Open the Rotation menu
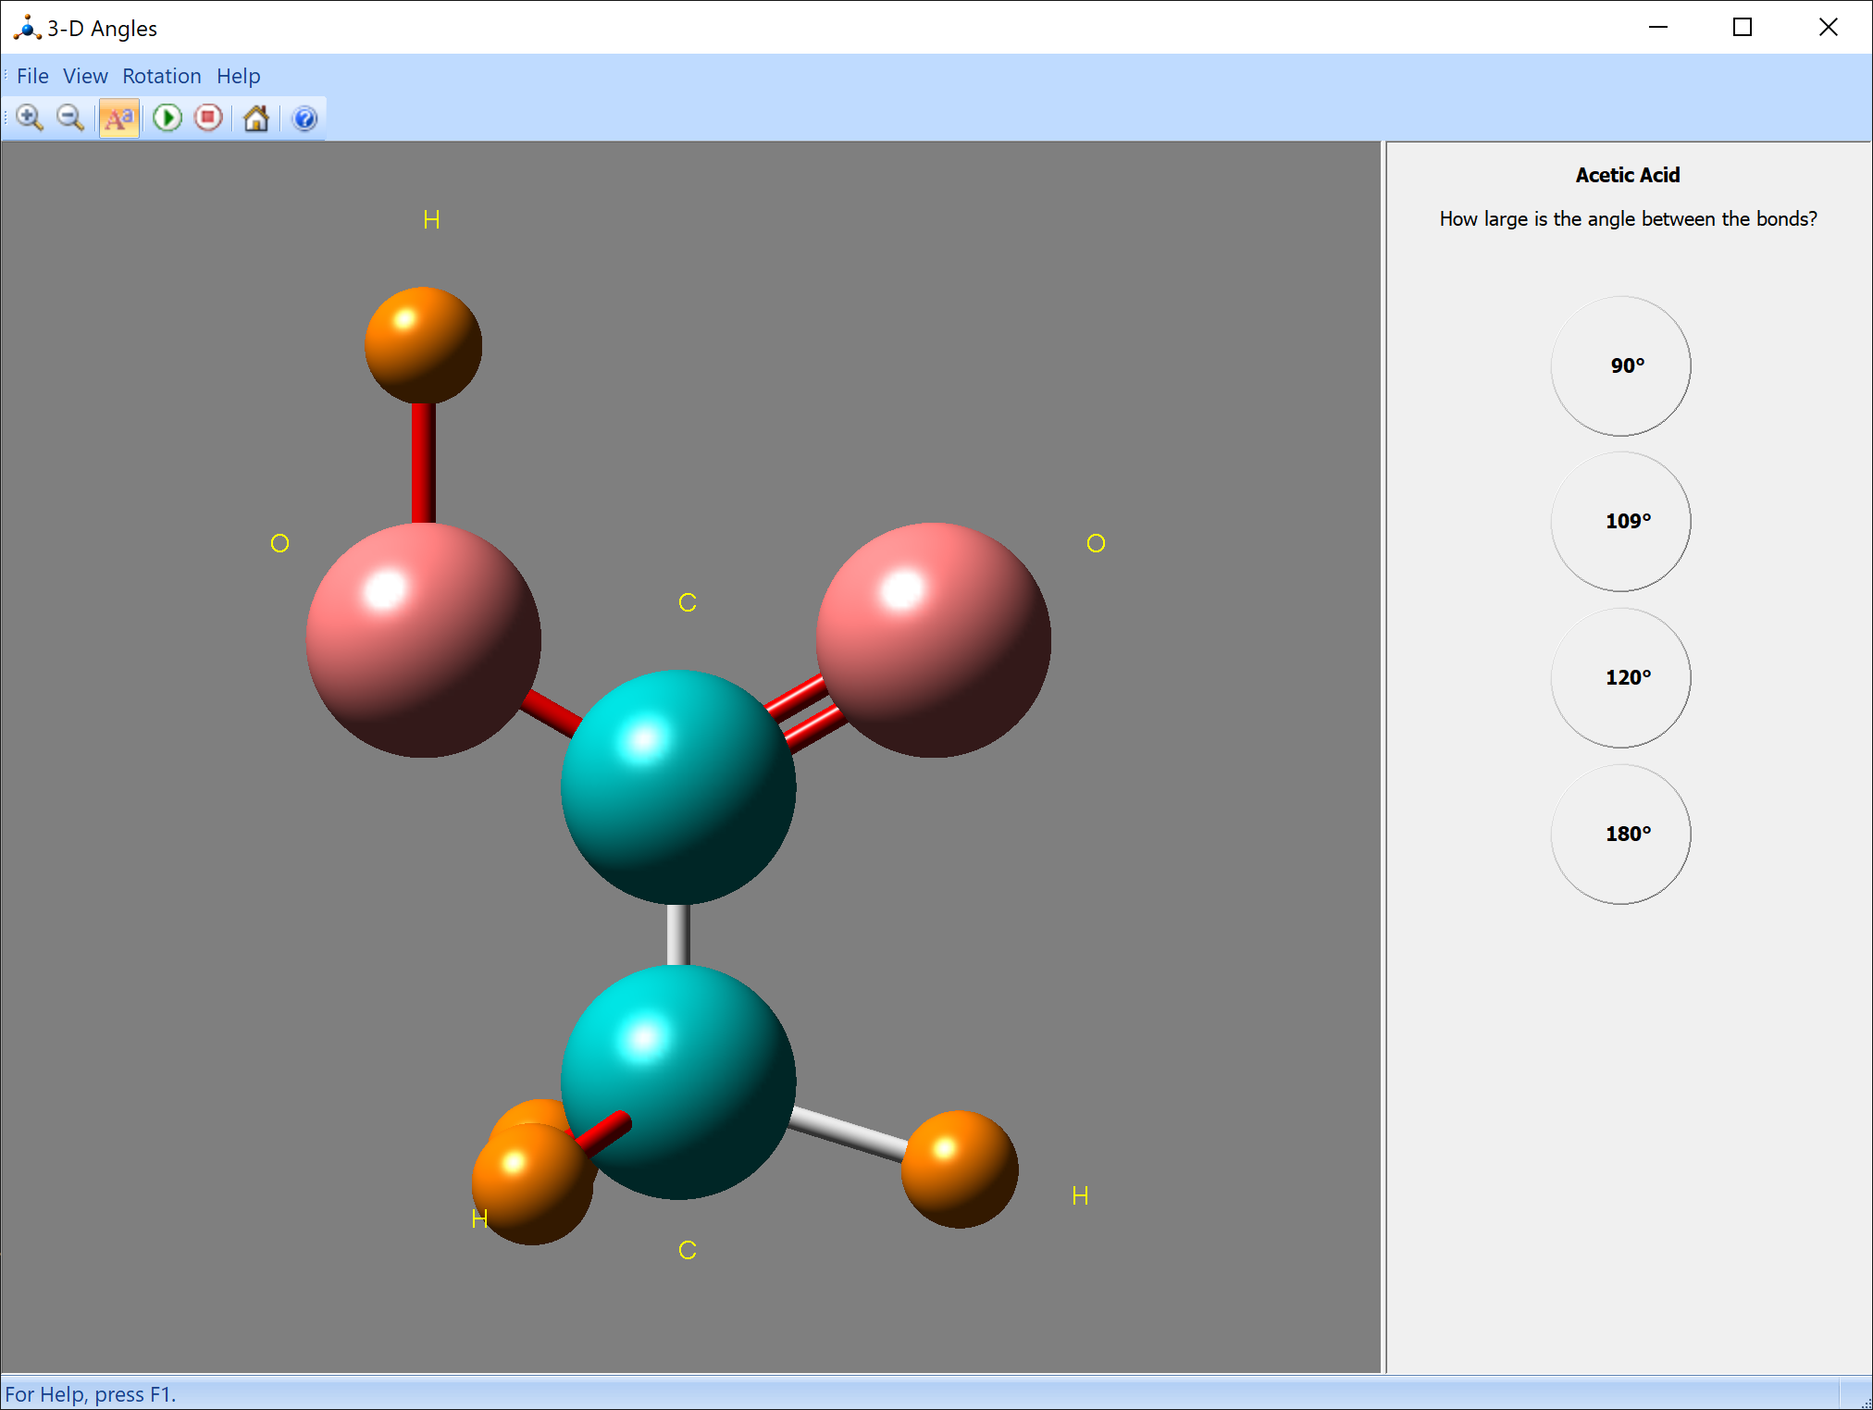This screenshot has width=1873, height=1410. click(162, 76)
